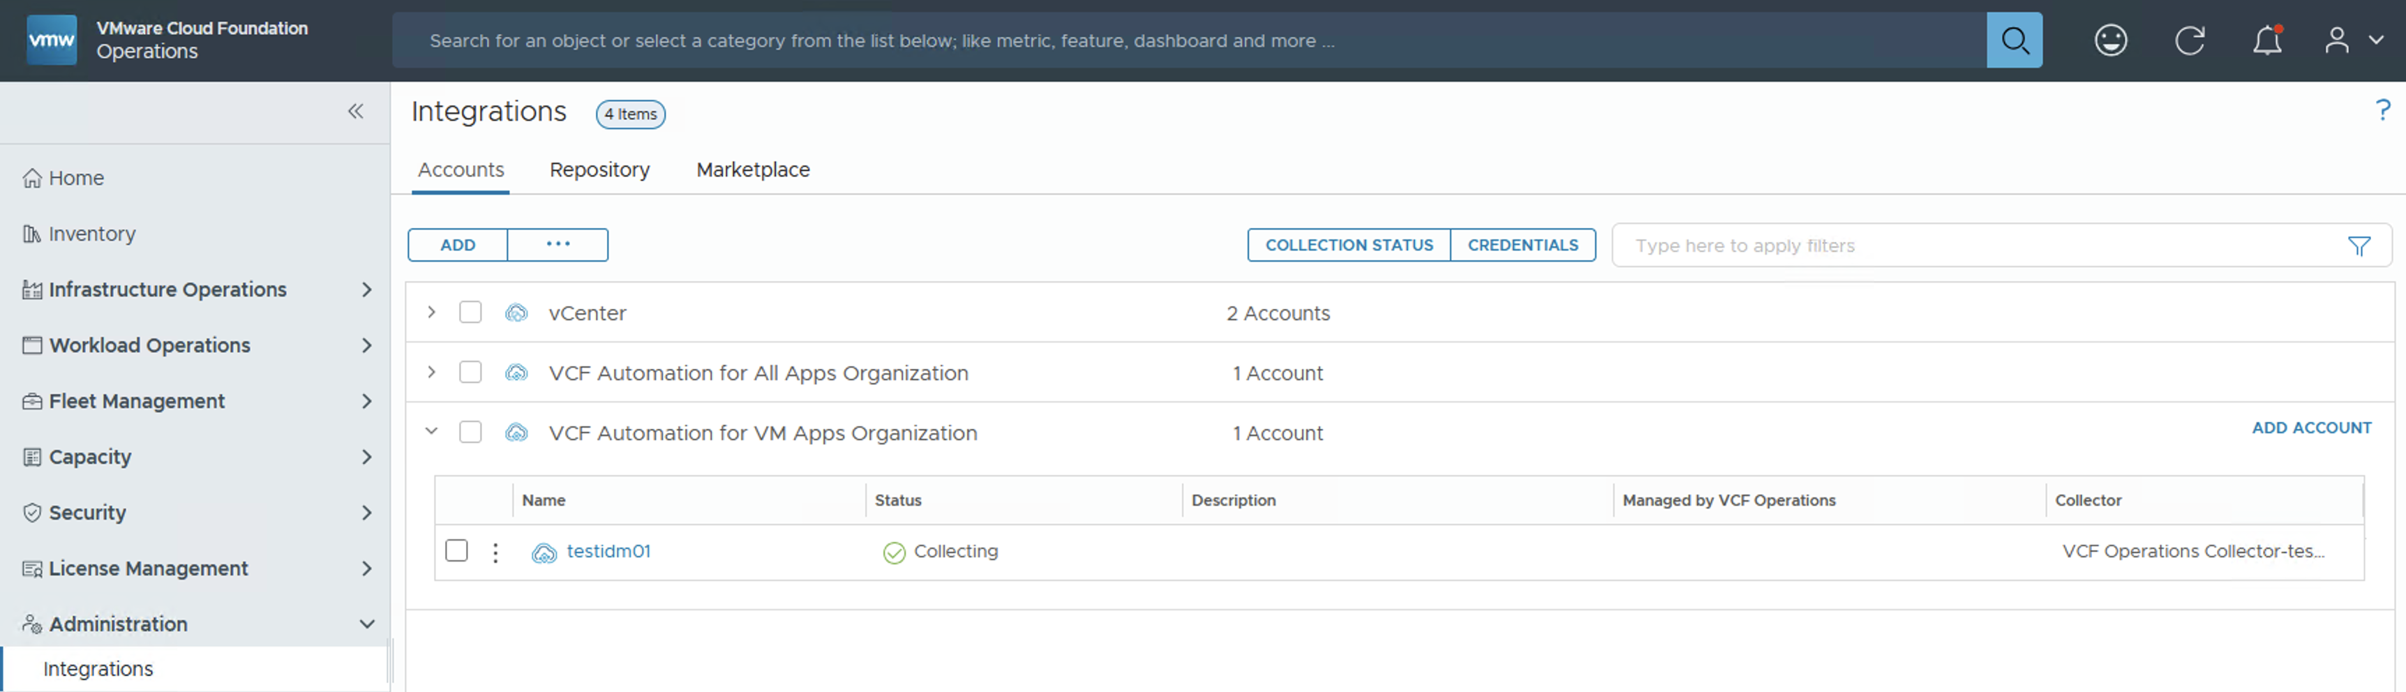Click the refresh icon in header

point(2188,40)
